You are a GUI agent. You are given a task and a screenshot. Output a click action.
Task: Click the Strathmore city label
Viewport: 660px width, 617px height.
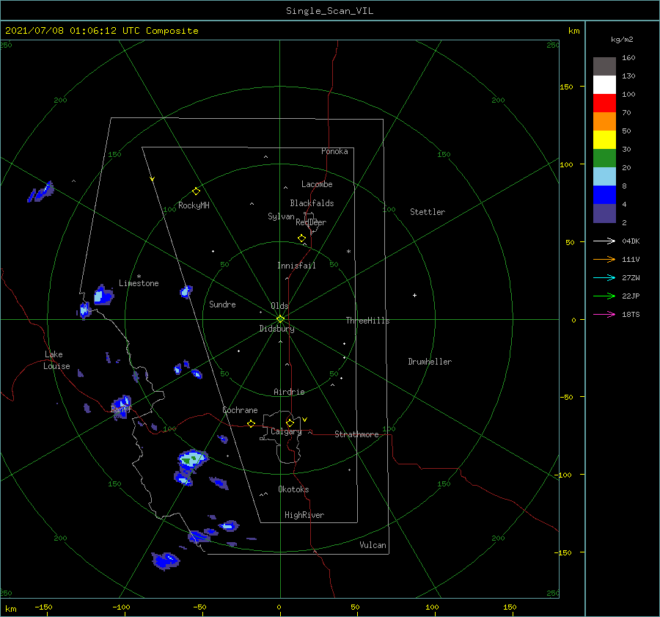click(356, 434)
